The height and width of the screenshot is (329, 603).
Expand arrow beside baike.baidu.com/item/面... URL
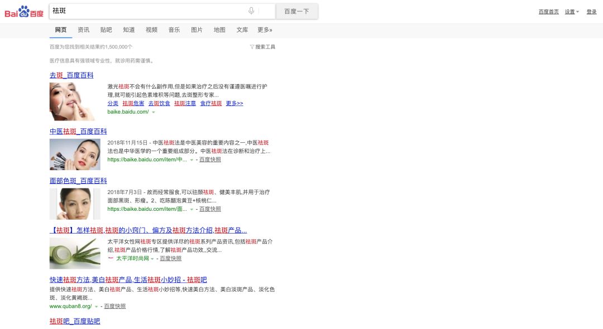pos(192,209)
